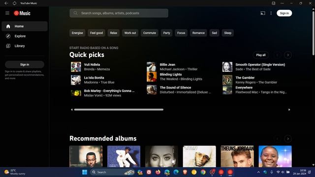The image size is (315, 177).
Task: Show next Quick picks with right chevron
Action: (288, 55)
